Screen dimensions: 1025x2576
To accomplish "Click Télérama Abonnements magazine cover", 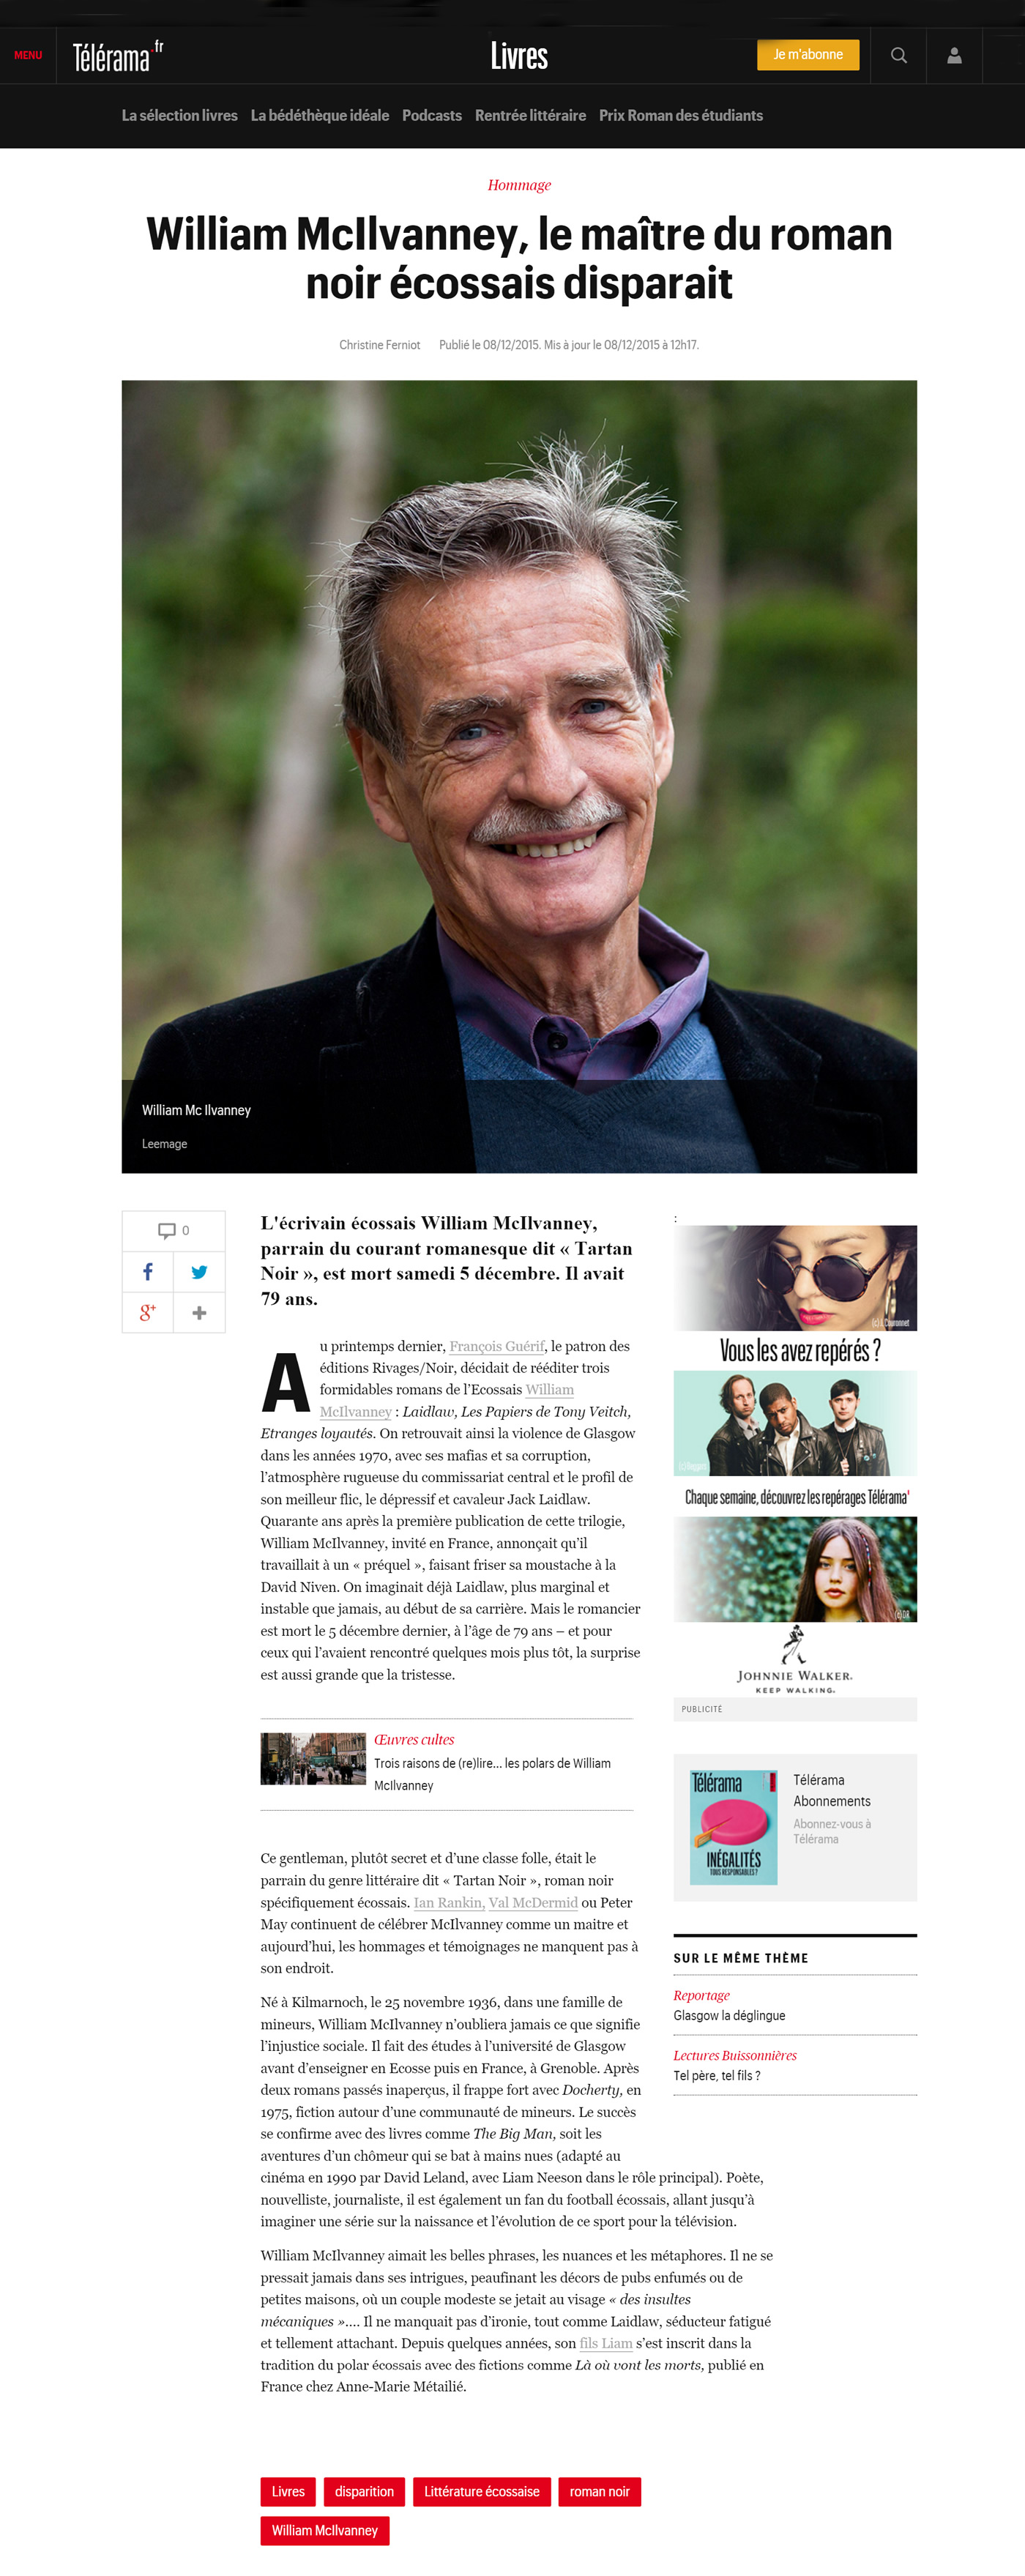I will [x=734, y=1827].
